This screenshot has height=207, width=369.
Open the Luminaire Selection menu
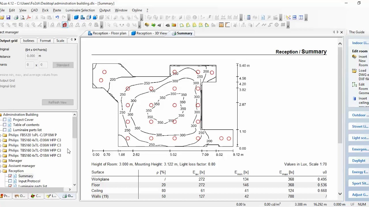tap(80, 10)
